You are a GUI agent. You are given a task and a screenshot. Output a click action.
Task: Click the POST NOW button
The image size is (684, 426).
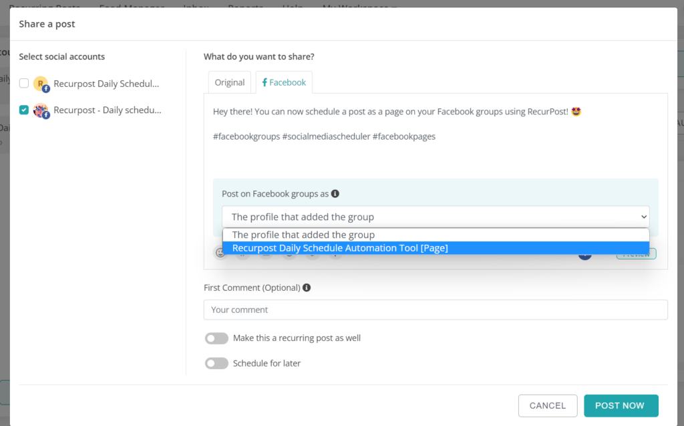tap(621, 405)
